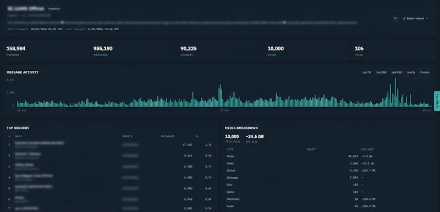
Task: Click the 6,300 messages value
Action: pyautogui.click(x=188, y=188)
